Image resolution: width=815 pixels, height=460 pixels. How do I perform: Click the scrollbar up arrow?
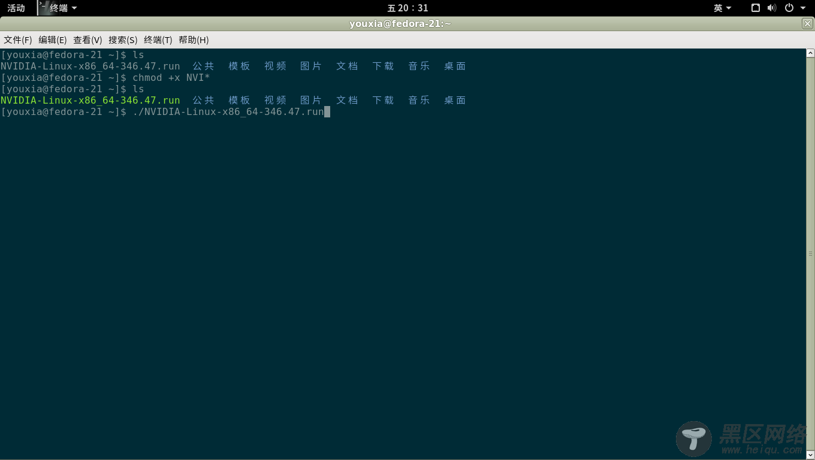point(811,53)
